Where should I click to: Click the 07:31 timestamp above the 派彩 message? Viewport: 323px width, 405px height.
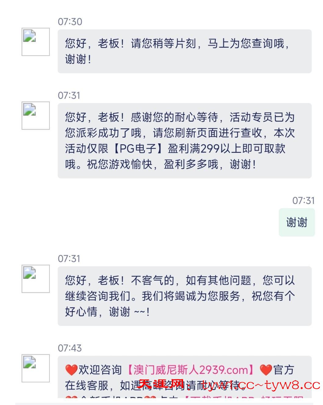pos(69,95)
